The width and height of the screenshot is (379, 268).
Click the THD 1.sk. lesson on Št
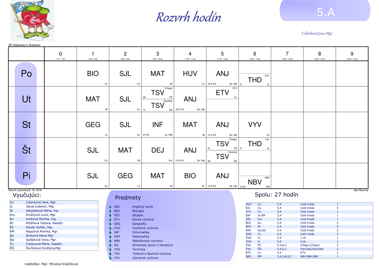(255, 144)
